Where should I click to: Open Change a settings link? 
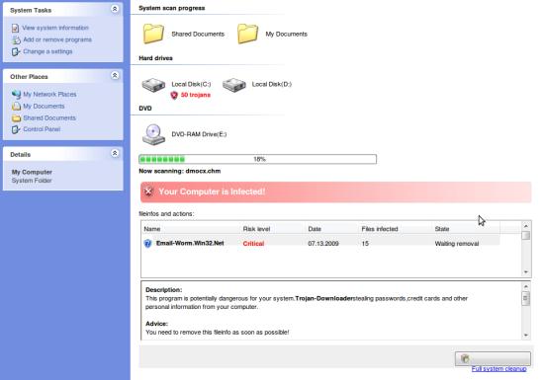[47, 51]
